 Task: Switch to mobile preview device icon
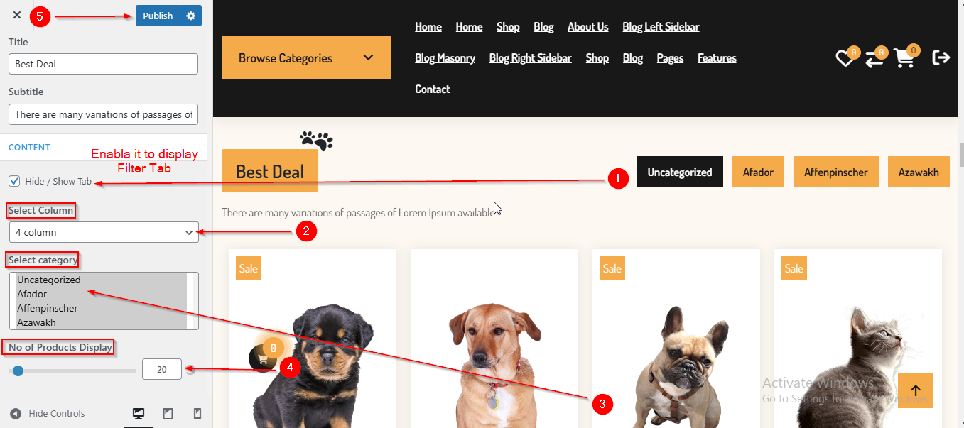197,414
